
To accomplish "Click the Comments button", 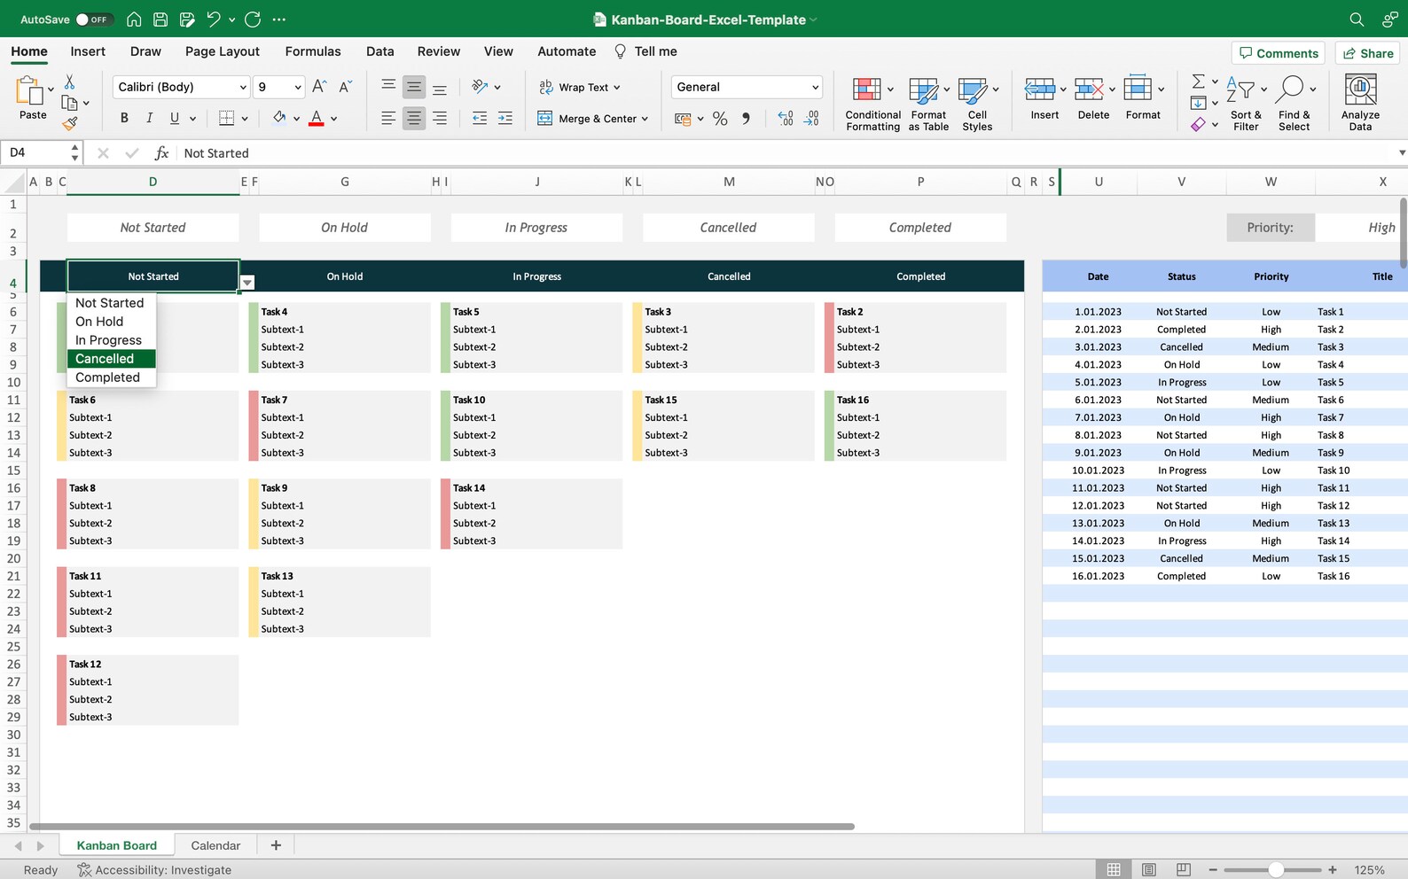I will coord(1279,53).
